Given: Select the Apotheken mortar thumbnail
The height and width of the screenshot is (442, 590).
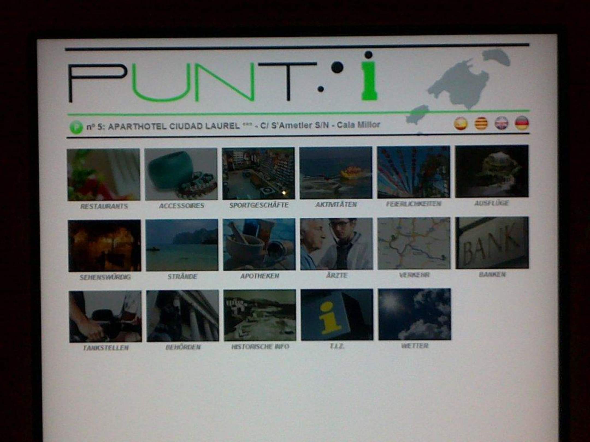Looking at the screenshot, I should [x=259, y=244].
